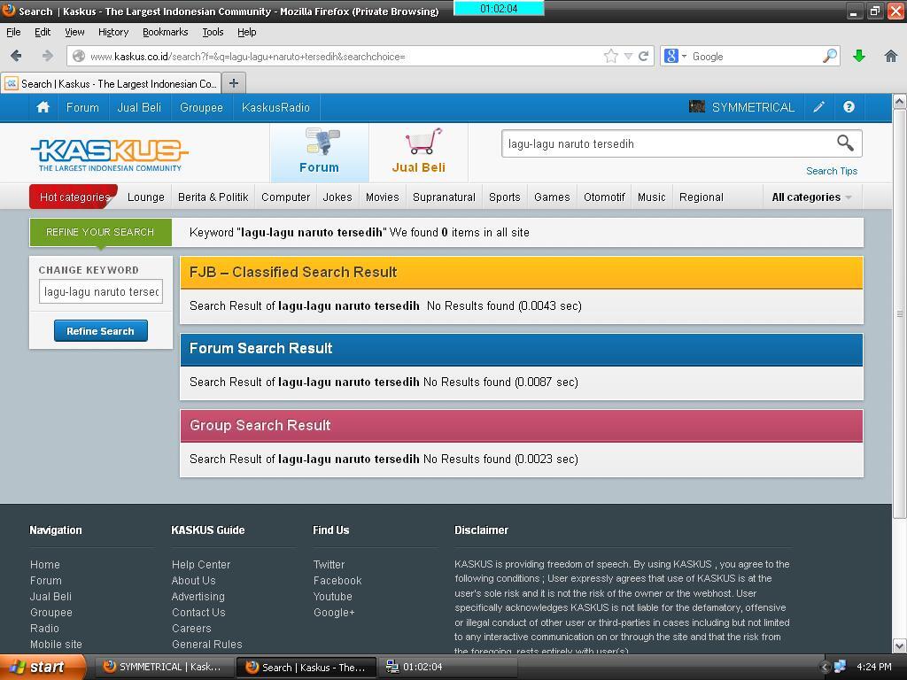Go back with the browser Back arrow
Image resolution: width=907 pixels, height=680 pixels.
point(16,56)
